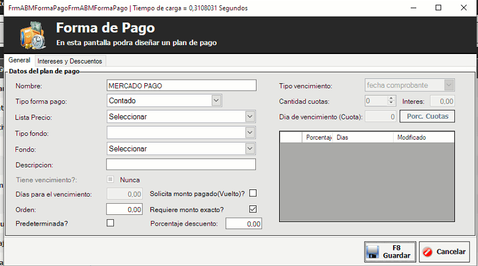Minimize the Forma de Pago window
This screenshot has height=266, width=478.
tap(411, 8)
